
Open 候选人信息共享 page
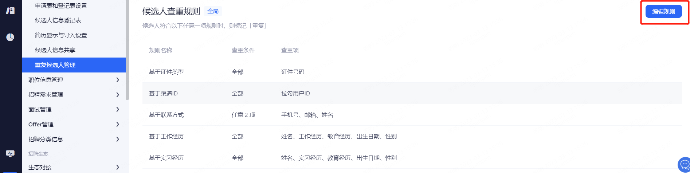[x=55, y=50]
